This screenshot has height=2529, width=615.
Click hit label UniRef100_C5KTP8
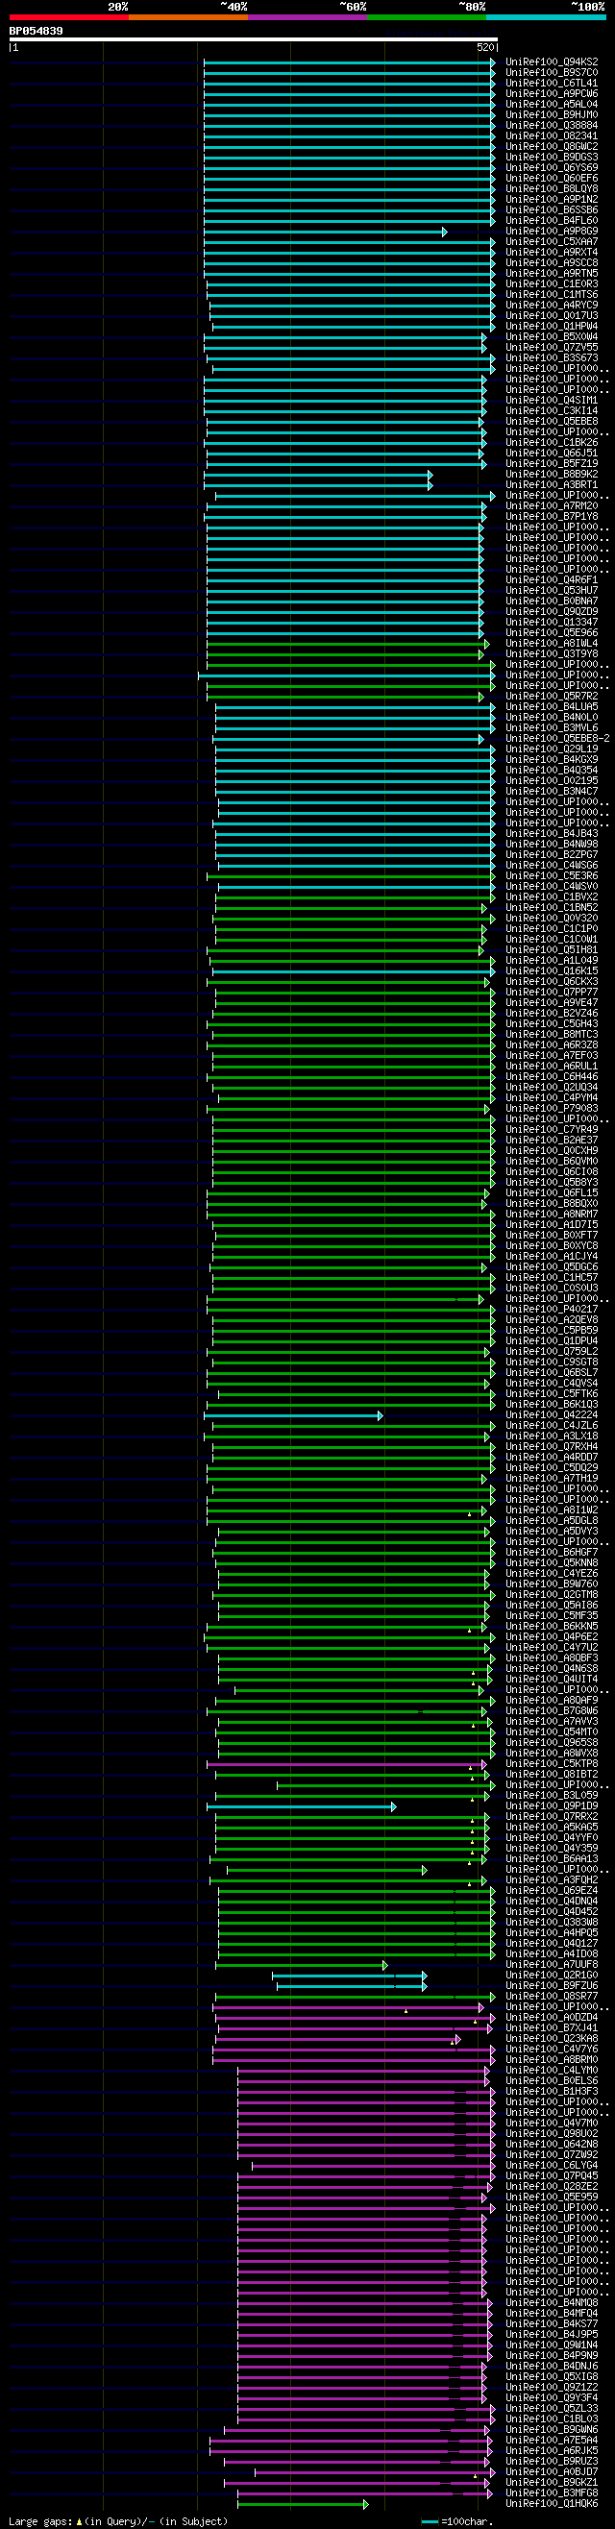pos(553,1763)
